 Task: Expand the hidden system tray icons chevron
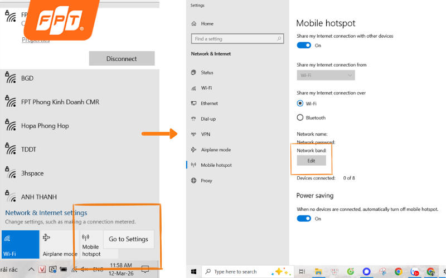click(32, 270)
